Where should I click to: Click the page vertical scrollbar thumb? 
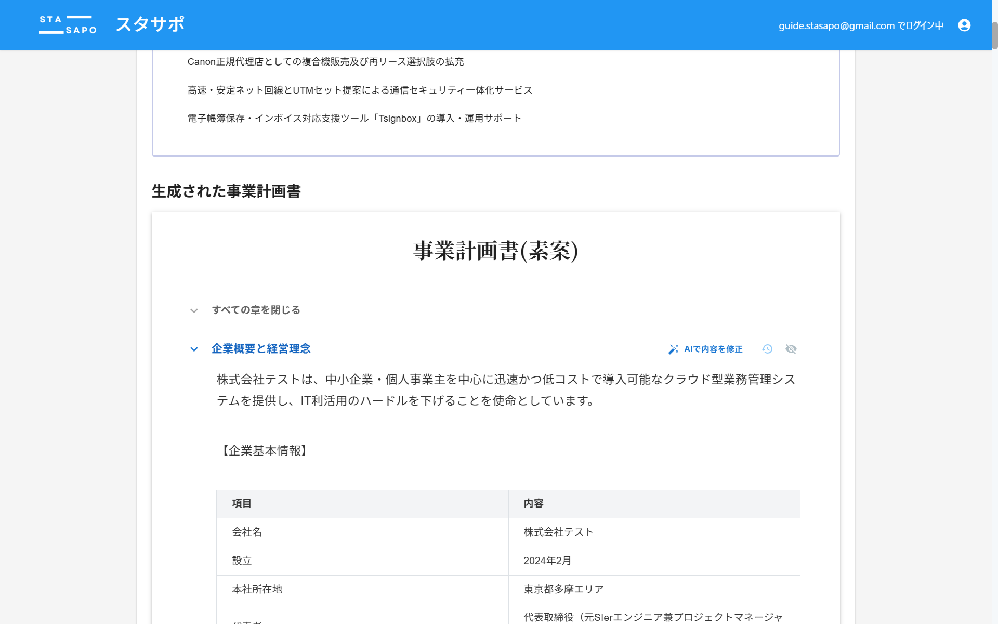click(x=994, y=35)
